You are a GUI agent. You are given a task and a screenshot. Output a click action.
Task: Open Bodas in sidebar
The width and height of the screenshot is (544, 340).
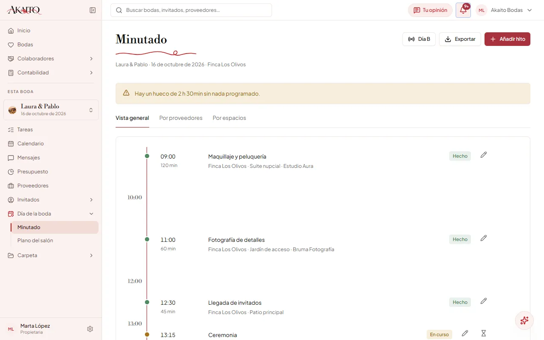tap(51, 45)
